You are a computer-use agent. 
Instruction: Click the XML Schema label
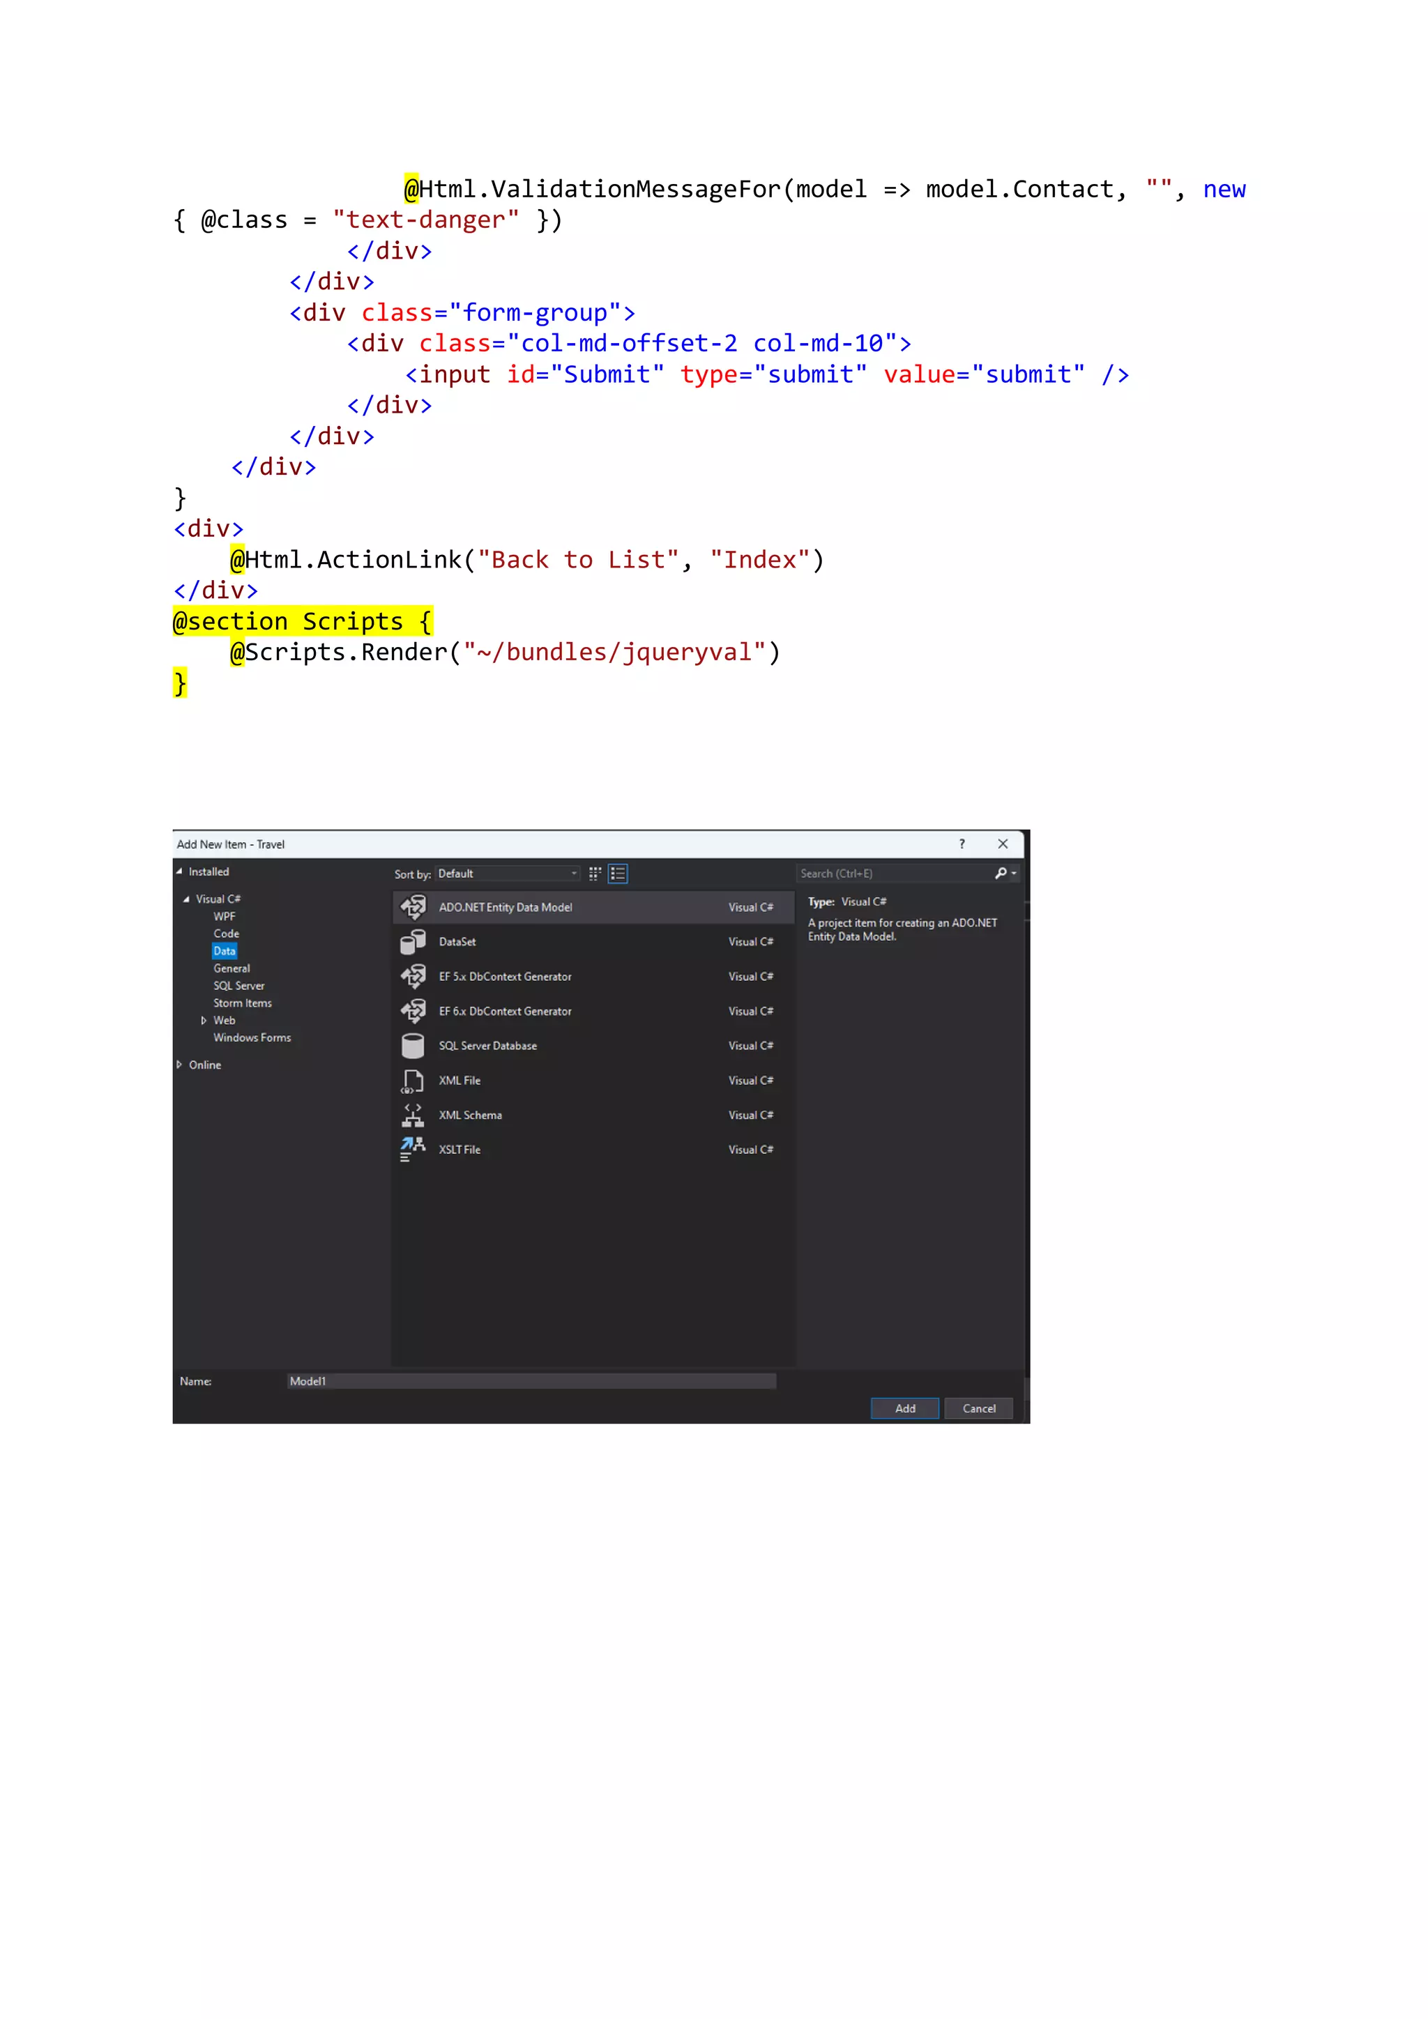[x=471, y=1115]
